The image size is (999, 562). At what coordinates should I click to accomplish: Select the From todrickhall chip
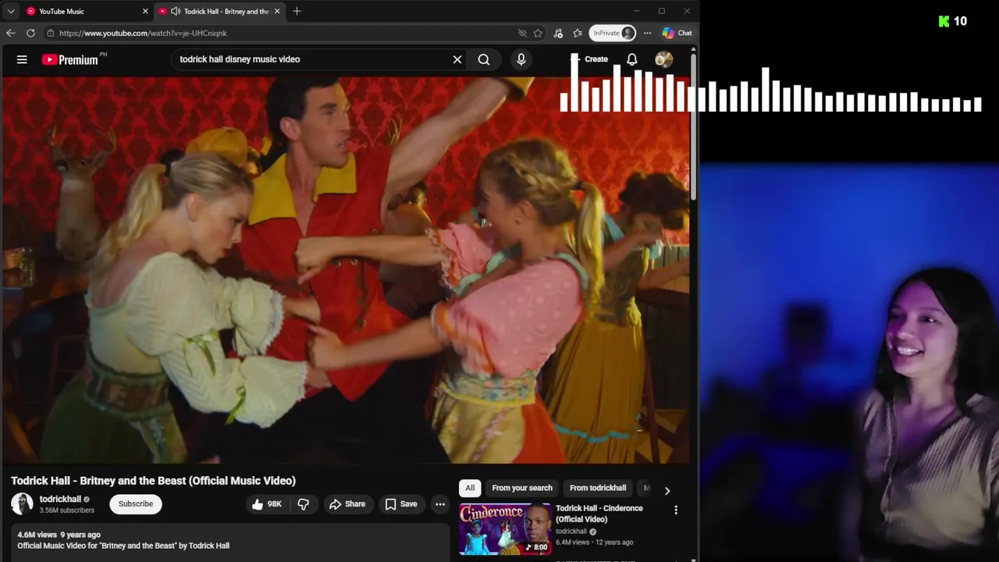tap(598, 488)
